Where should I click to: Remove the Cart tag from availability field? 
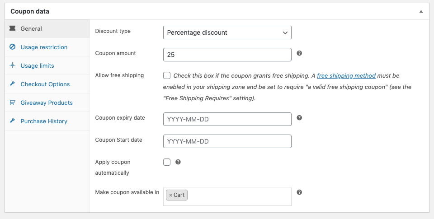tap(170, 195)
